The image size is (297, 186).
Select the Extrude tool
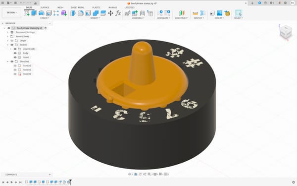click(x=34, y=13)
